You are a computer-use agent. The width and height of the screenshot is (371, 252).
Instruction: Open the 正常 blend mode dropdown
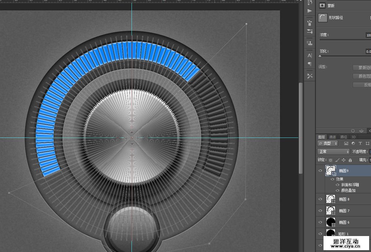tap(334, 151)
